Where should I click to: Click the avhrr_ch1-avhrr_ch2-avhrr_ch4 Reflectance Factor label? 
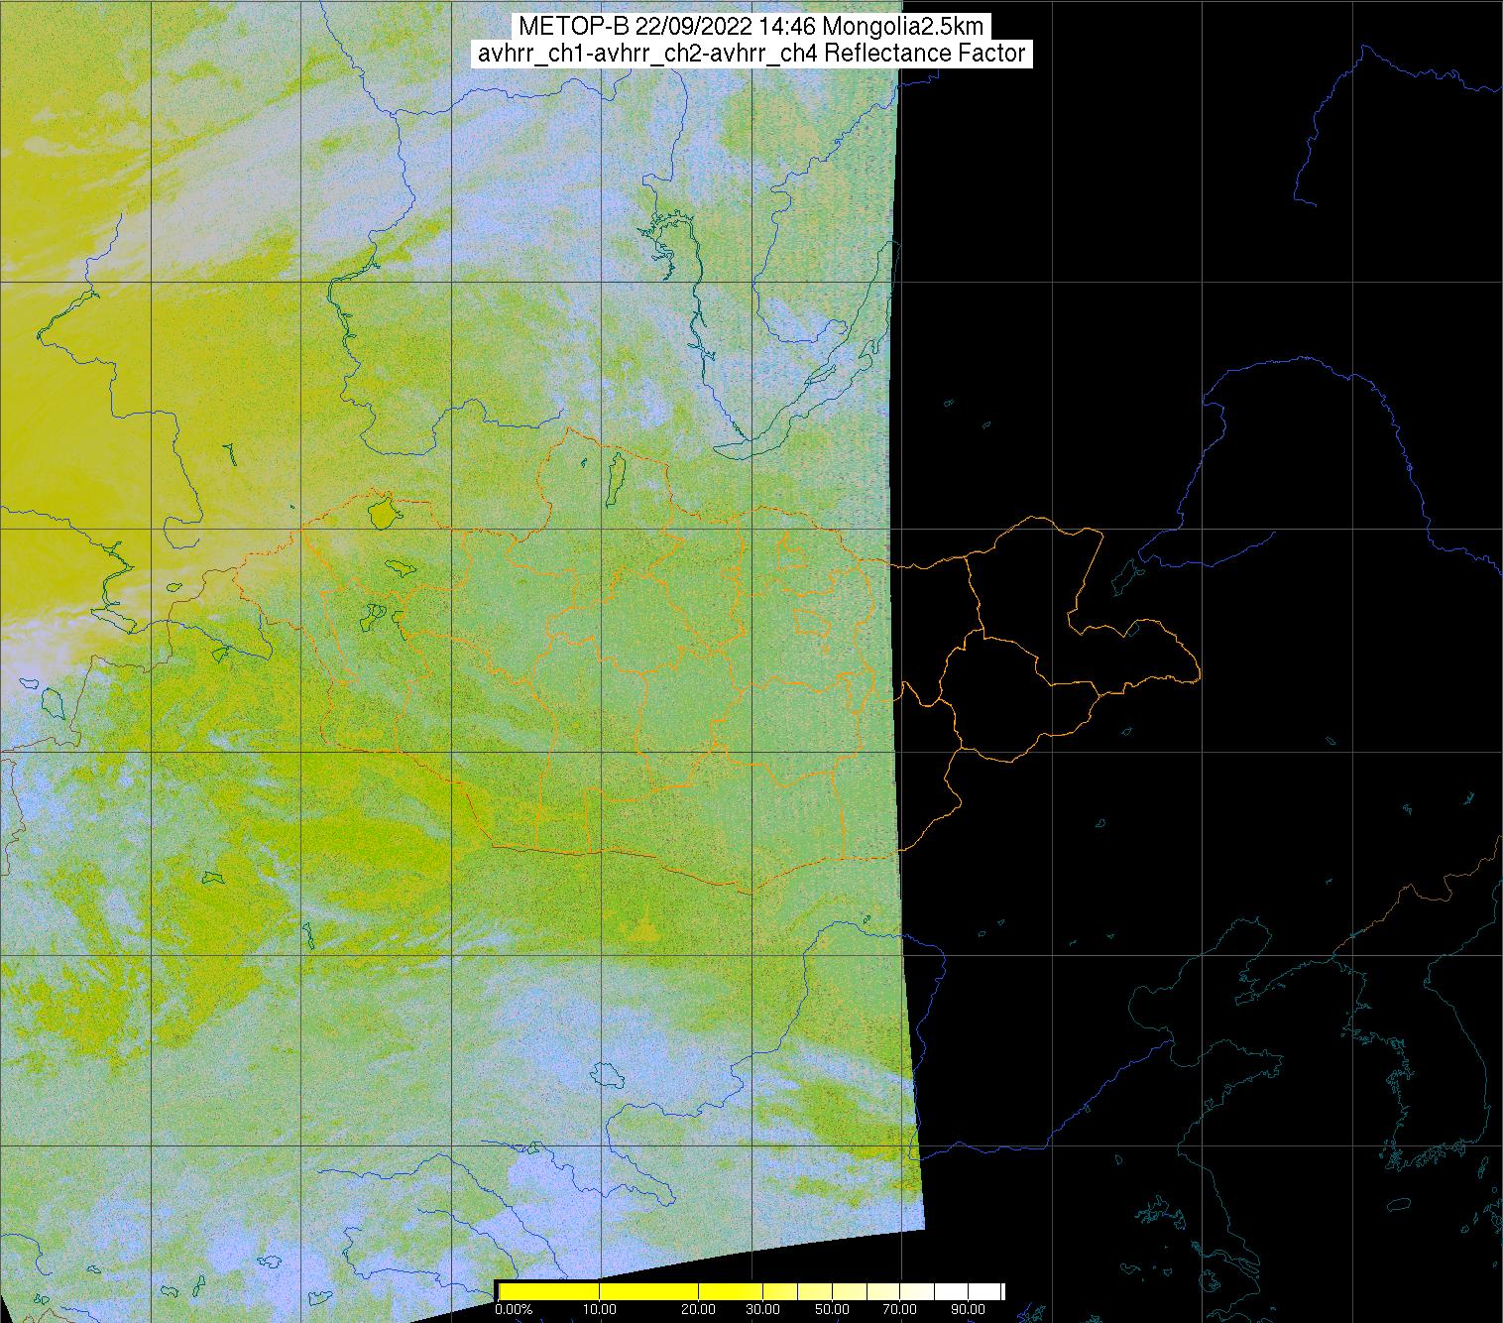click(751, 54)
